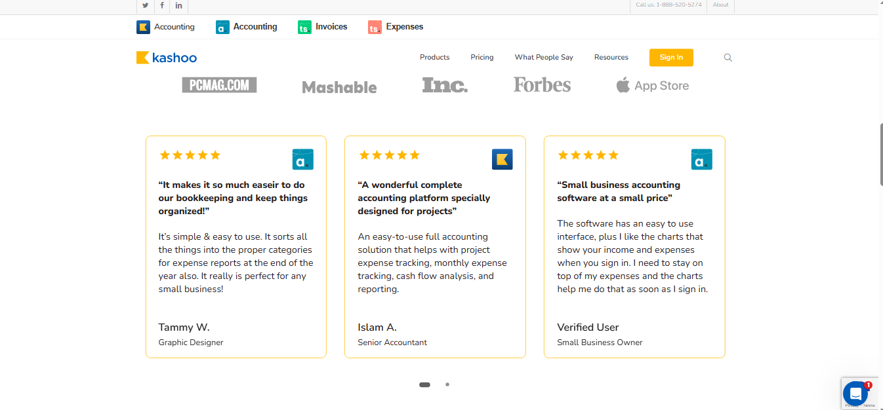Screen dimensions: 883x410
Task: Select the first testimonial slide indicator
Action: (x=424, y=384)
